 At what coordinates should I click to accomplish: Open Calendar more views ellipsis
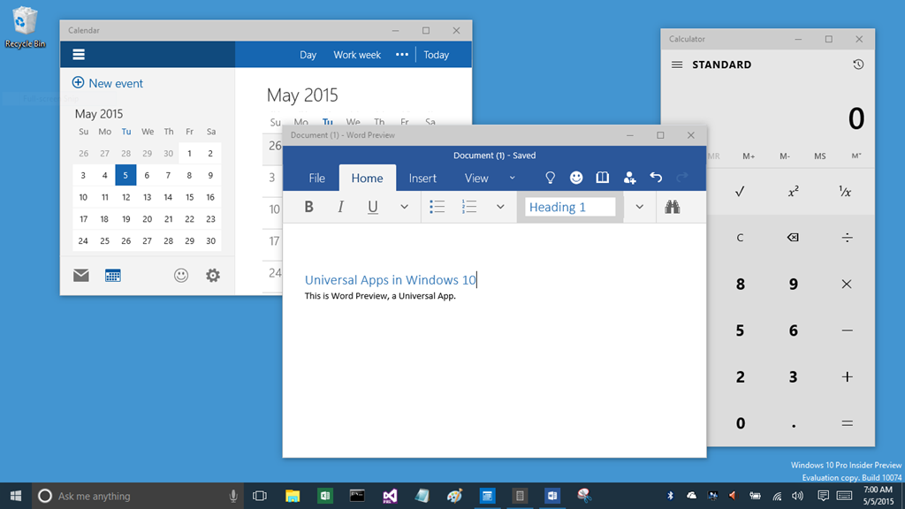pos(402,55)
